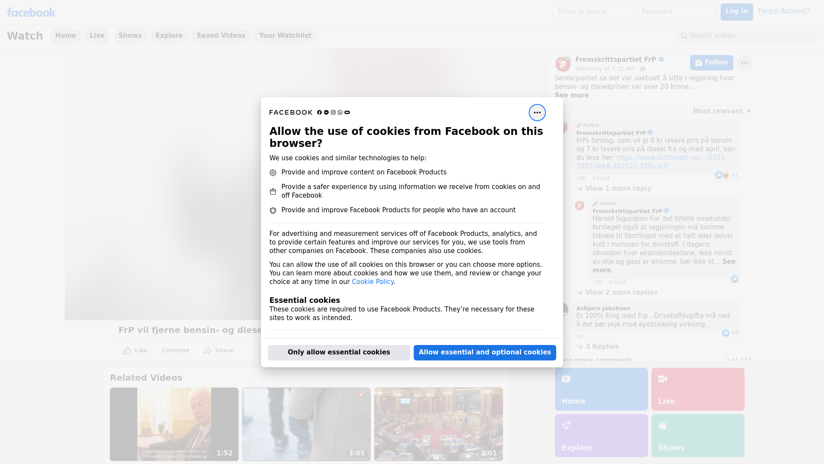824x464 pixels.
Task: Click like reaction on Harald Sigurdson reply
Action: 735,279
